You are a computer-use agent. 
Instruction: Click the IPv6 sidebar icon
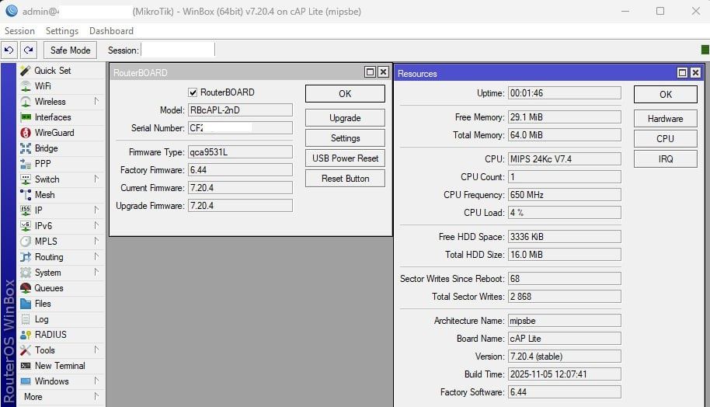[26, 226]
